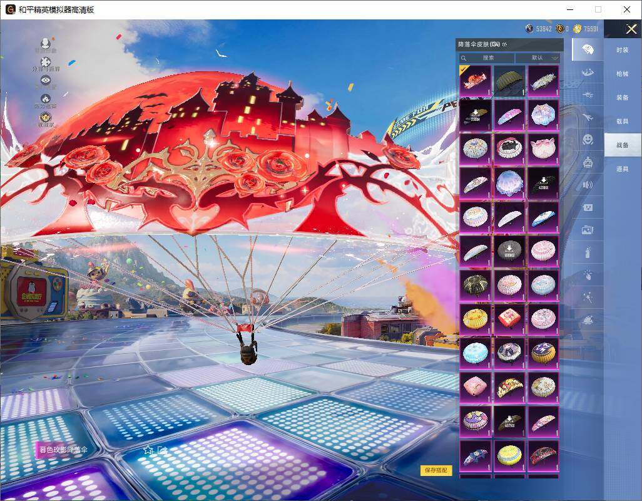Click the flame emblem icon on left

pos(46,100)
